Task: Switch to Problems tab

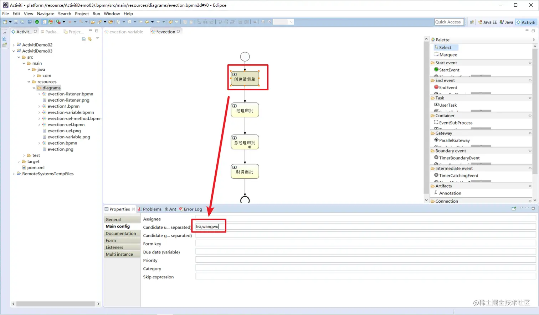Action: [150, 209]
